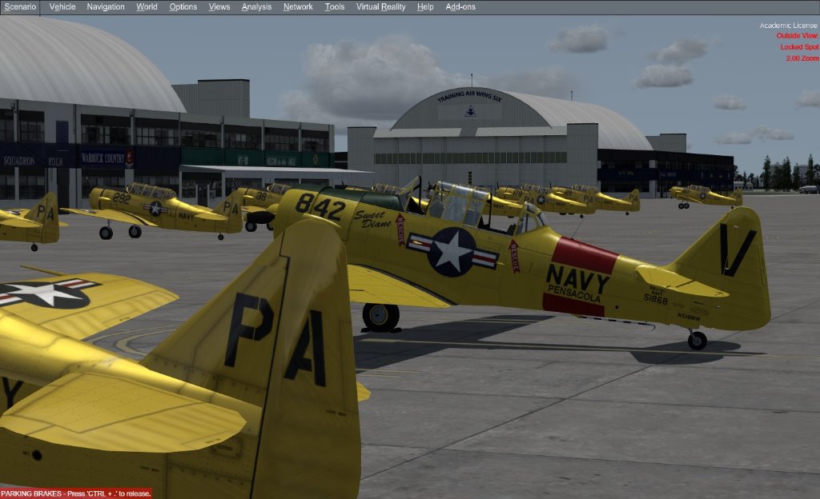
Task: Click the 292 number on the background aircraft
Action: tap(122, 198)
